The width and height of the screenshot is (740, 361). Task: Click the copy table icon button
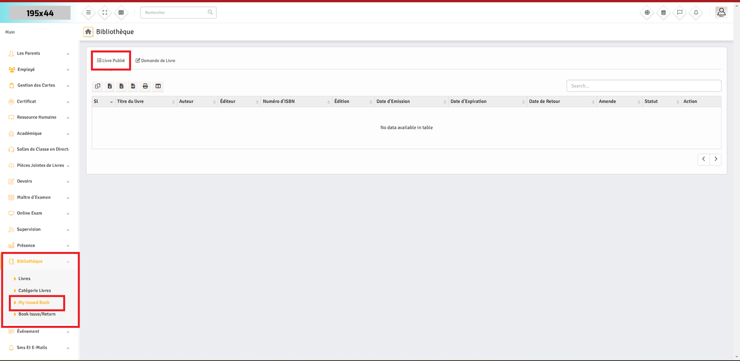click(98, 86)
